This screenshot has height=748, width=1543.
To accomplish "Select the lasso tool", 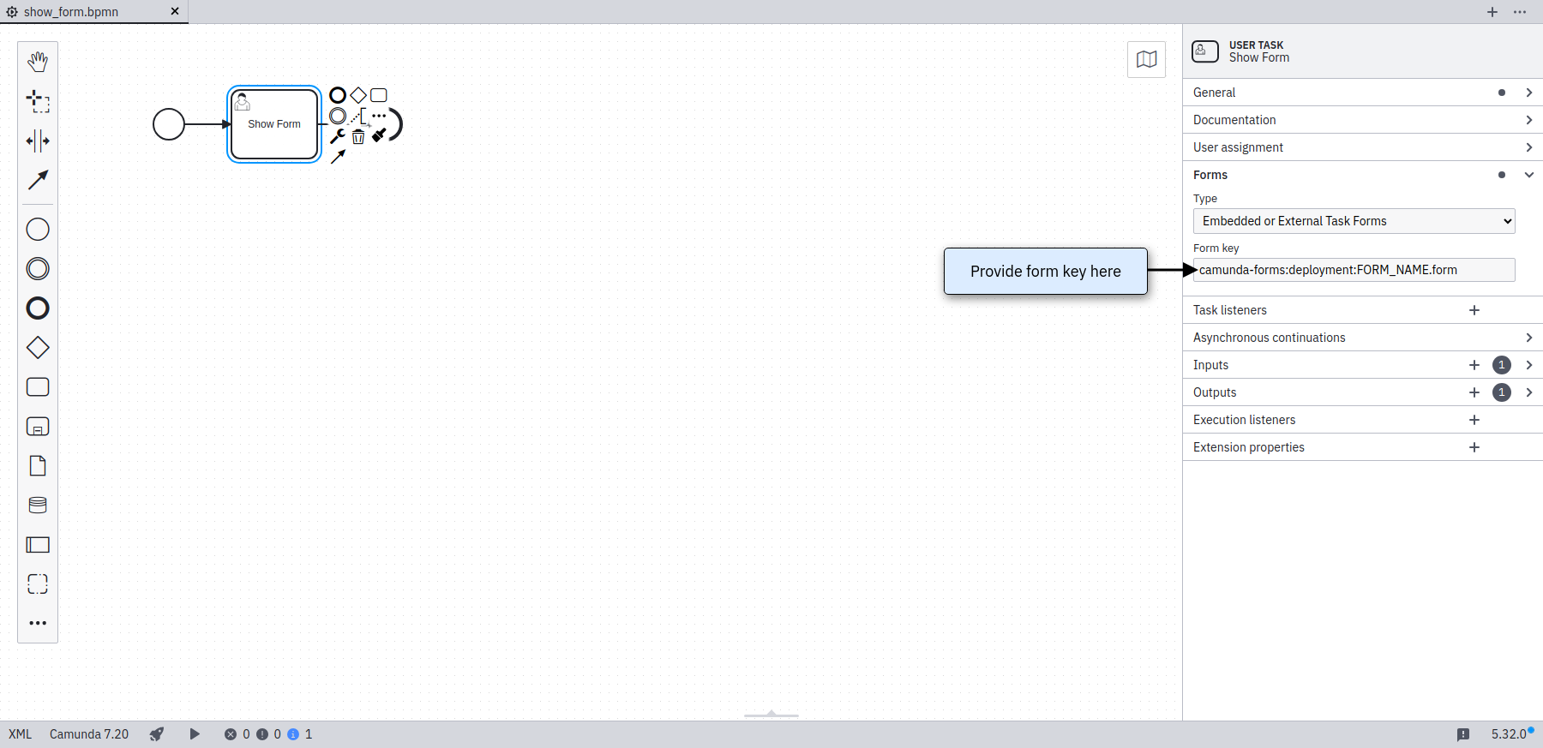I will coord(38,101).
